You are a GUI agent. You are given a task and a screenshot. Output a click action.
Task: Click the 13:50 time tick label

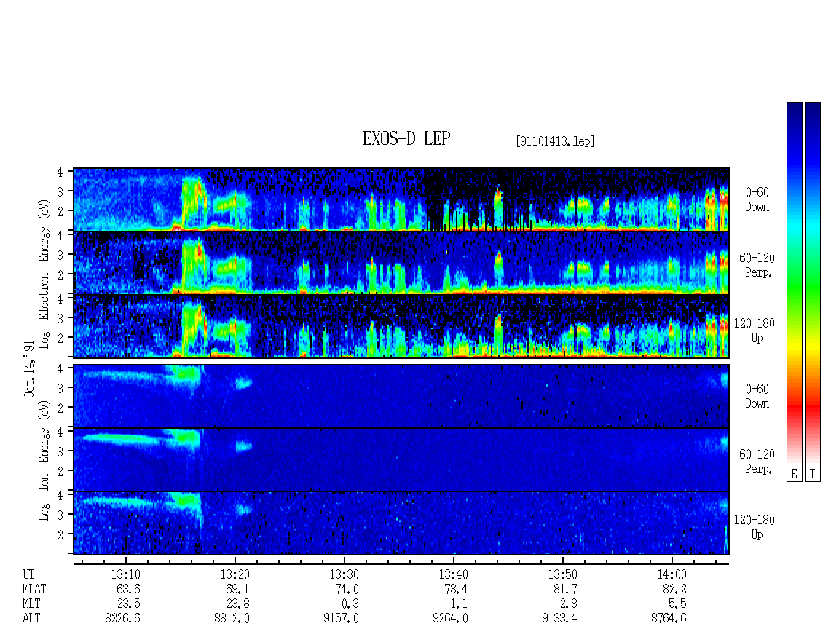click(563, 574)
